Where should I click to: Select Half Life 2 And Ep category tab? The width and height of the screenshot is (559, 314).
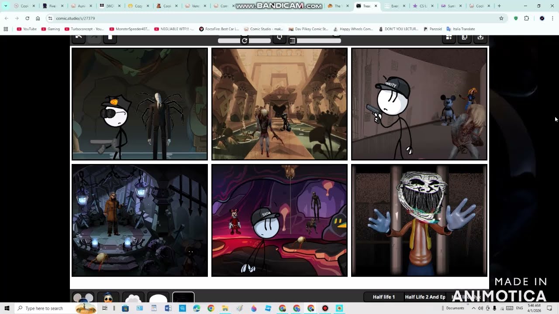click(425, 297)
